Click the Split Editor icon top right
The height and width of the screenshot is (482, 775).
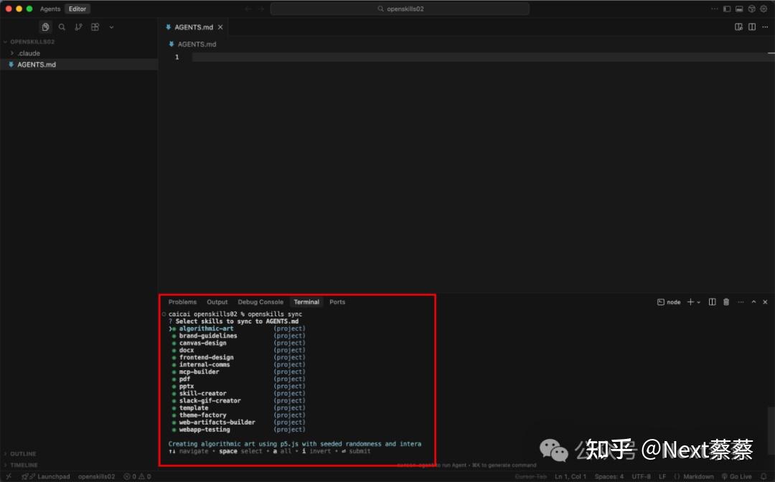751,27
